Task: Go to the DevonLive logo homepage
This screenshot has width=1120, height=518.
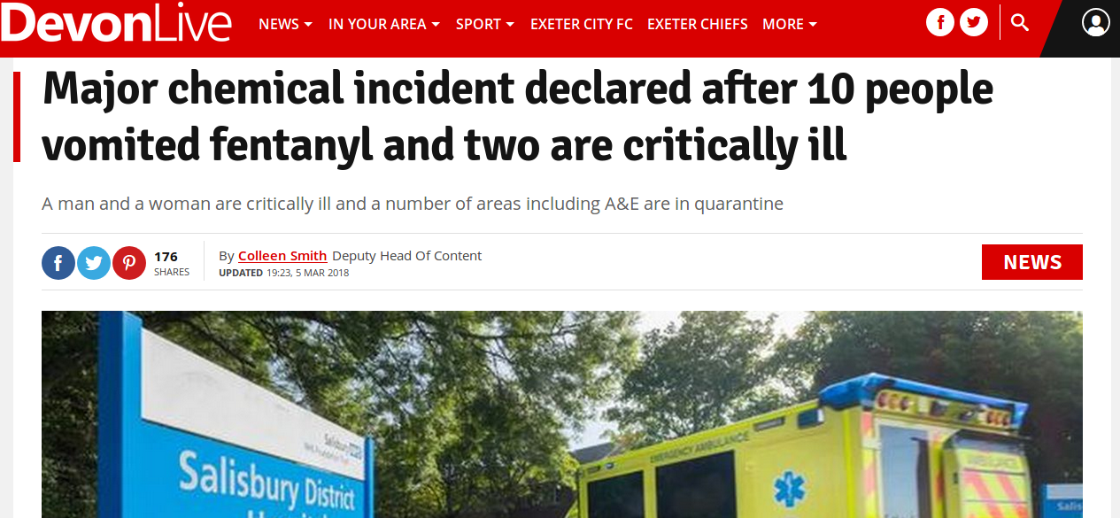Action: pyautogui.click(x=117, y=24)
